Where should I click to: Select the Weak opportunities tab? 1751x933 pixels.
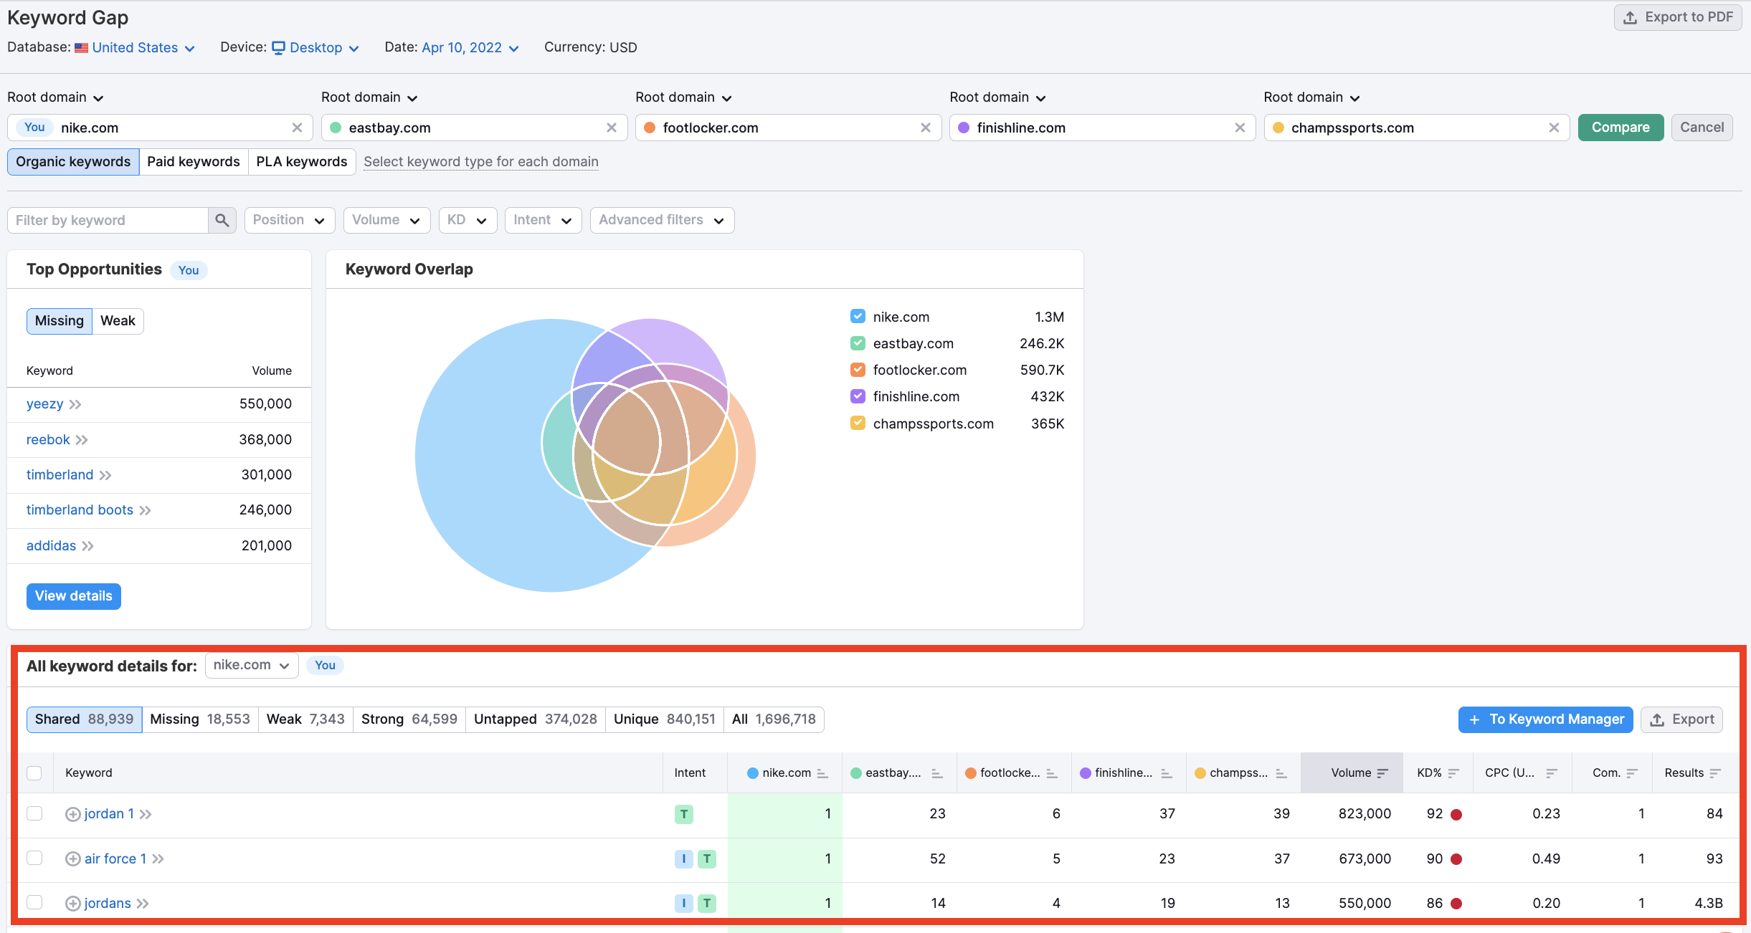point(118,321)
